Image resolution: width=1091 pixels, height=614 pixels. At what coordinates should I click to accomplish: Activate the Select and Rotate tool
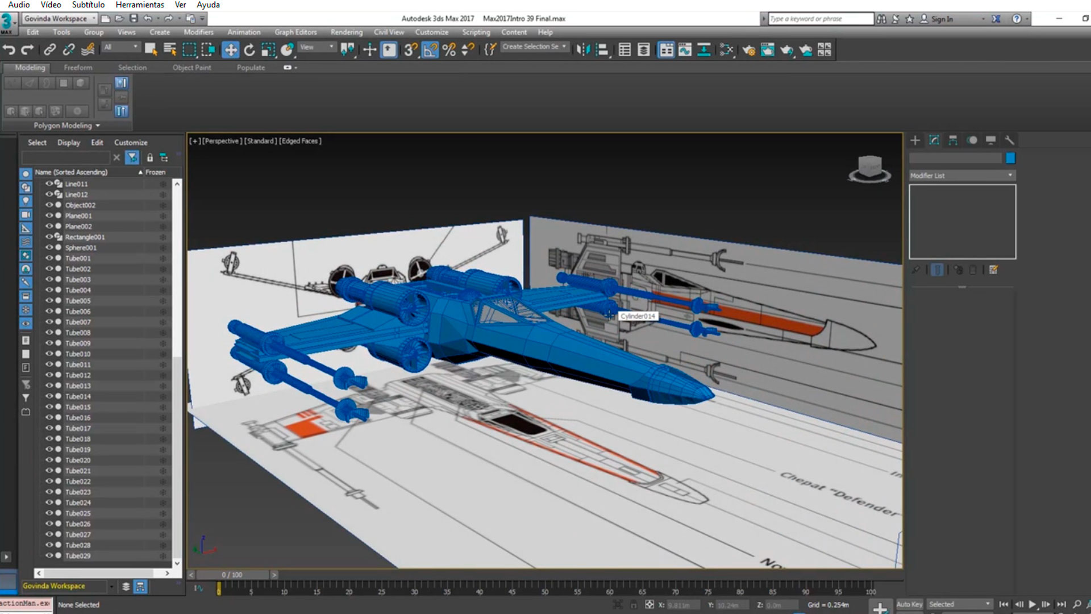coord(249,50)
